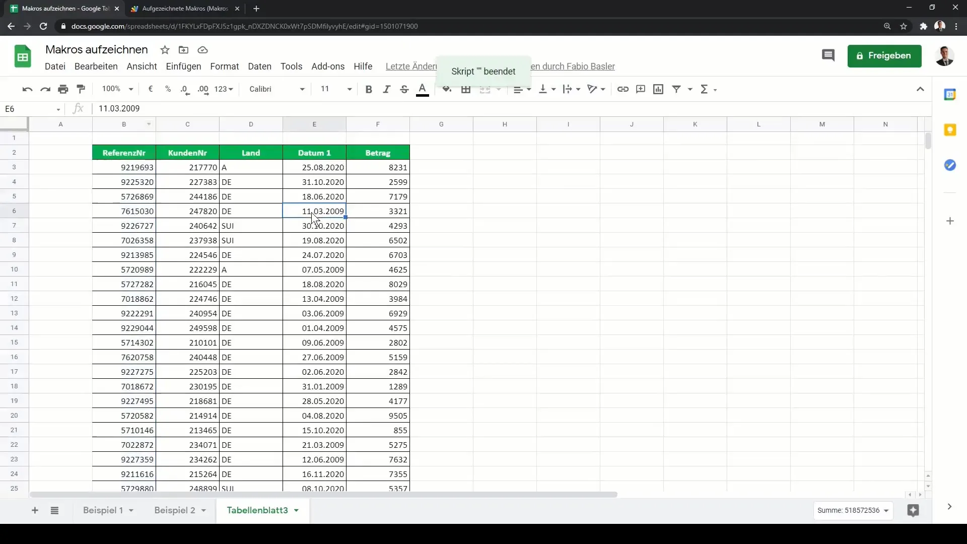The image size is (967, 544).
Task: Open Google Calendar side panel
Action: coord(950,94)
